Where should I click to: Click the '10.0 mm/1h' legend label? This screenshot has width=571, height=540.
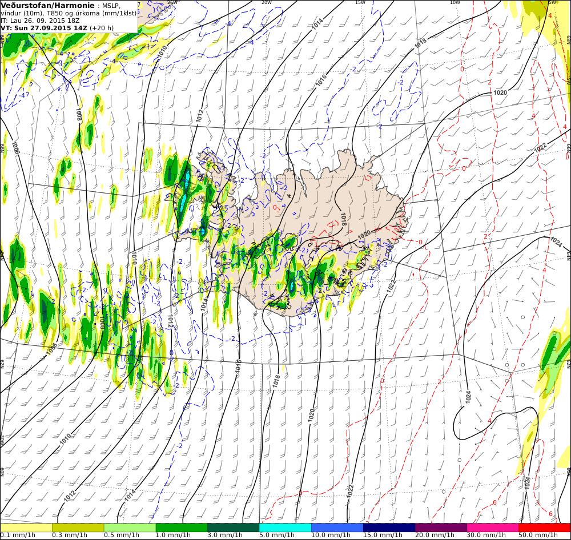click(x=331, y=535)
